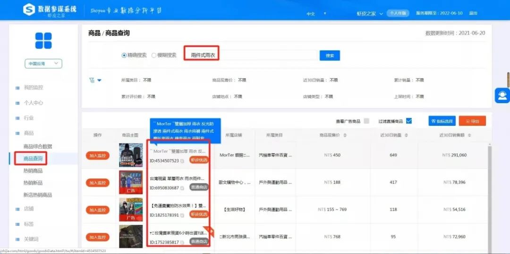Open thumbnail of the MorTer raincoat product

point(131,155)
